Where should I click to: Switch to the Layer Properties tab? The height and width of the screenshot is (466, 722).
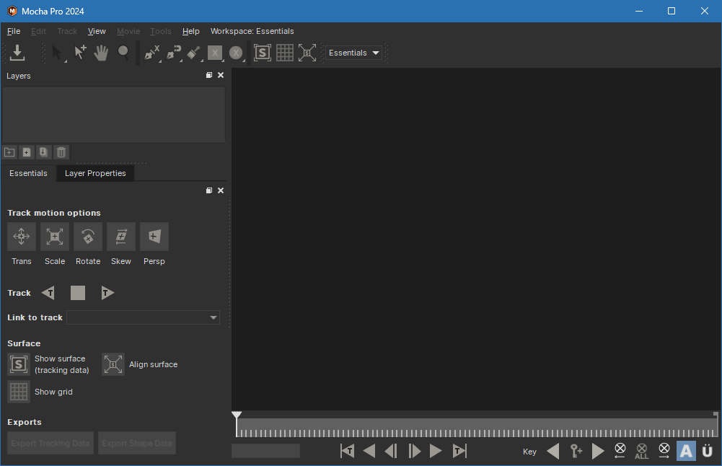(95, 173)
